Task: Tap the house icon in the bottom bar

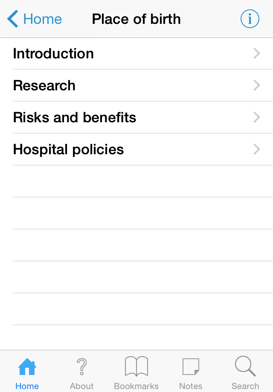Action: pos(27,366)
